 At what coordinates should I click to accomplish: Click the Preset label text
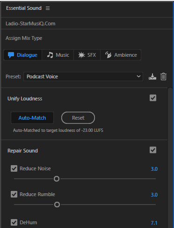[x=13, y=76]
